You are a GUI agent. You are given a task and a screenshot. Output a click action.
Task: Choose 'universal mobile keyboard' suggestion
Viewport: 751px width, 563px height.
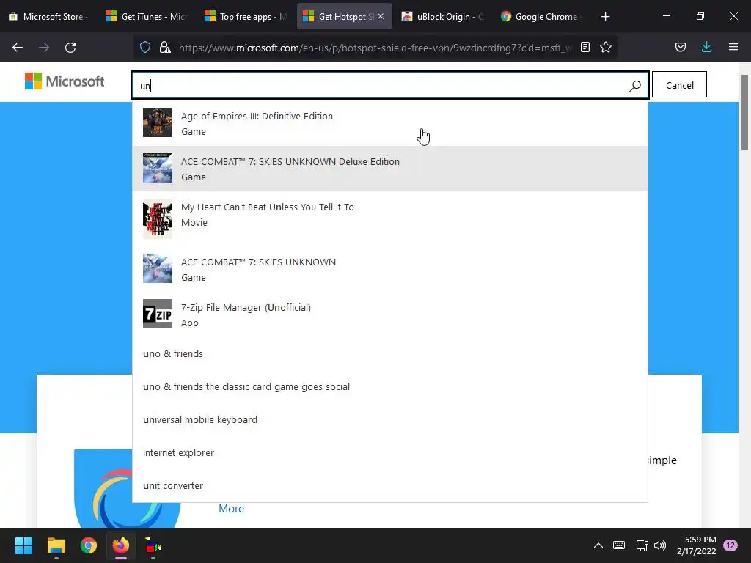(x=390, y=420)
